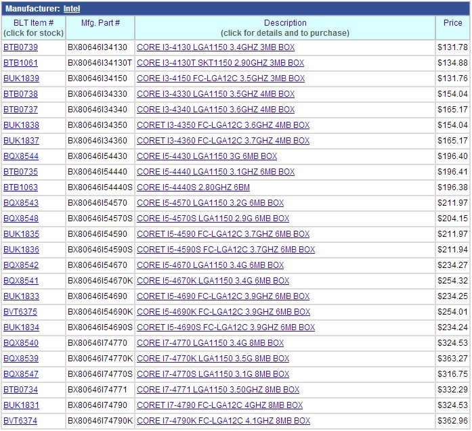Open BLT item BTB1063
The height and width of the screenshot is (431, 472).
coord(20,187)
